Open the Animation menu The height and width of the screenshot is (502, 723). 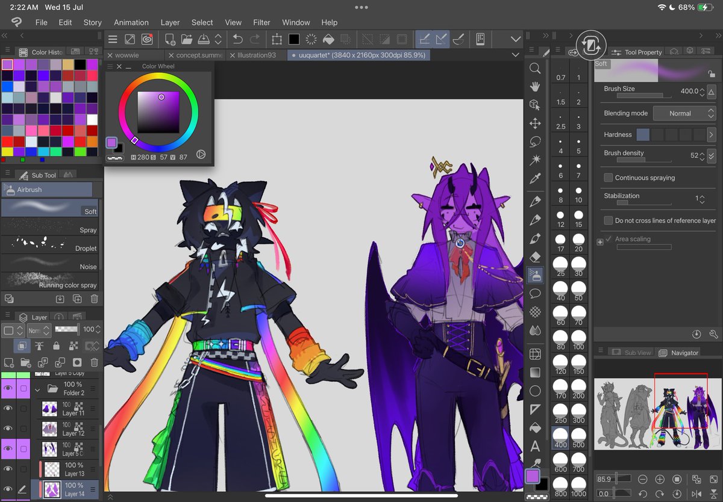[131, 22]
